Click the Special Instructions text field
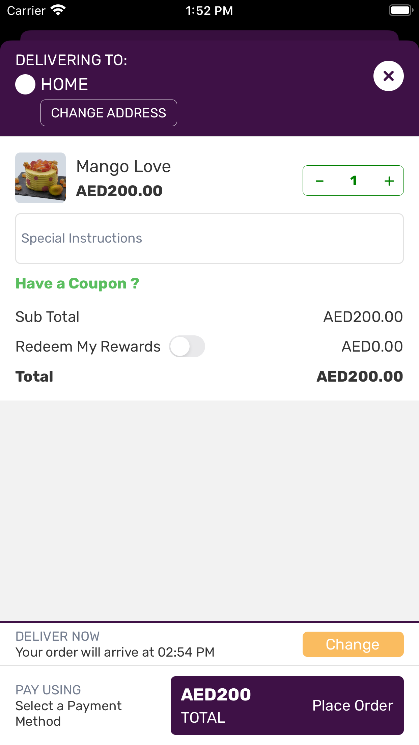Screen dimensions: 419x745 [x=209, y=238]
